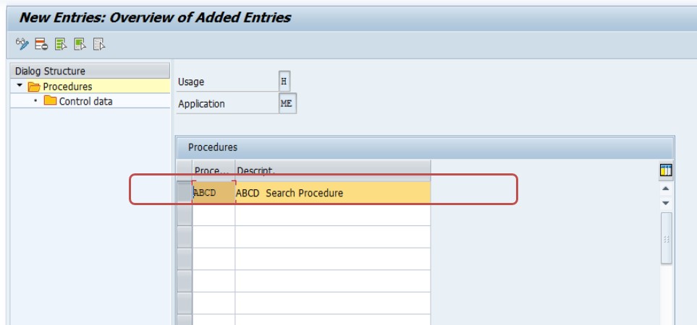The width and height of the screenshot is (697, 325).
Task: Click the table scroll-up arrow
Action: point(665,189)
